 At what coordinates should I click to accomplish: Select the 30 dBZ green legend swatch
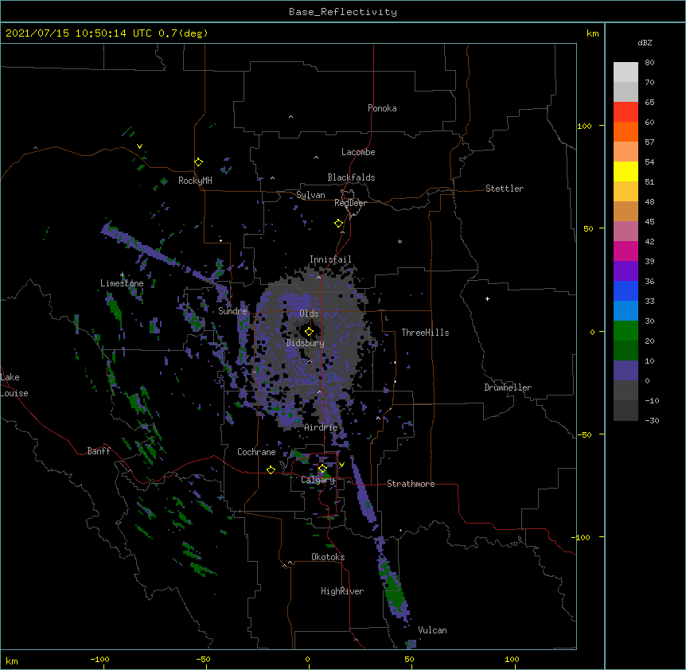tap(626, 331)
